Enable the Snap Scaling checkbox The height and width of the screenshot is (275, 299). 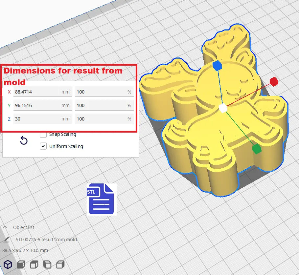coord(43,134)
